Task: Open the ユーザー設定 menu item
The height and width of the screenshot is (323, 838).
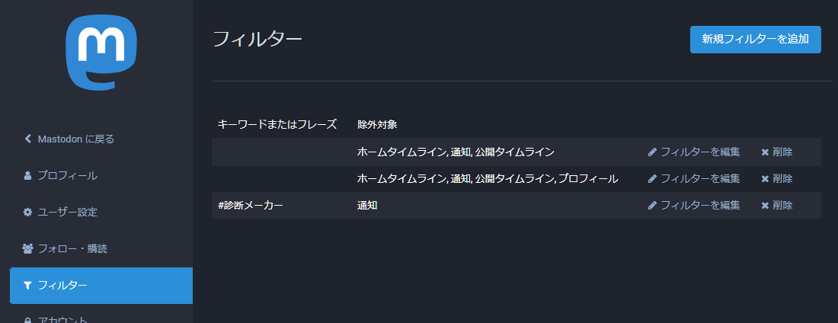Action: 67,212
